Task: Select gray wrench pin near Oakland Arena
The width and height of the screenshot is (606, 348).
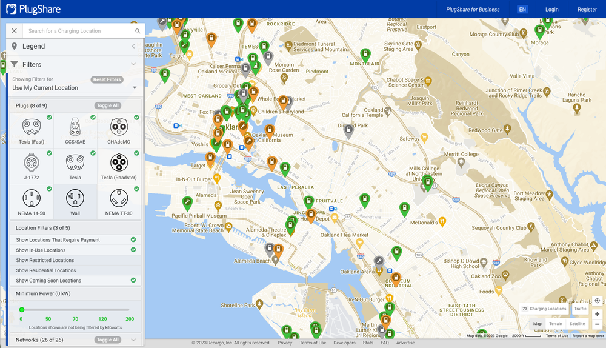Action: click(379, 262)
